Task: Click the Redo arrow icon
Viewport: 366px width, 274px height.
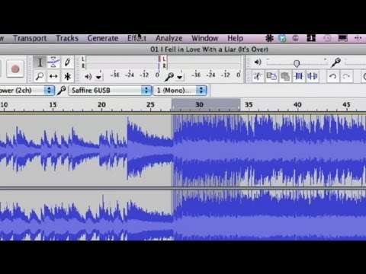Action: (346, 76)
